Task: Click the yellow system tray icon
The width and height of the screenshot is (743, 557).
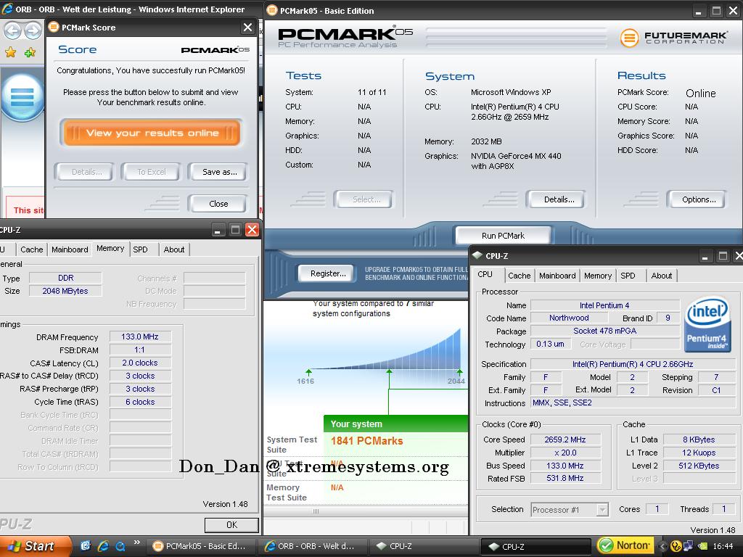Action: [x=676, y=546]
